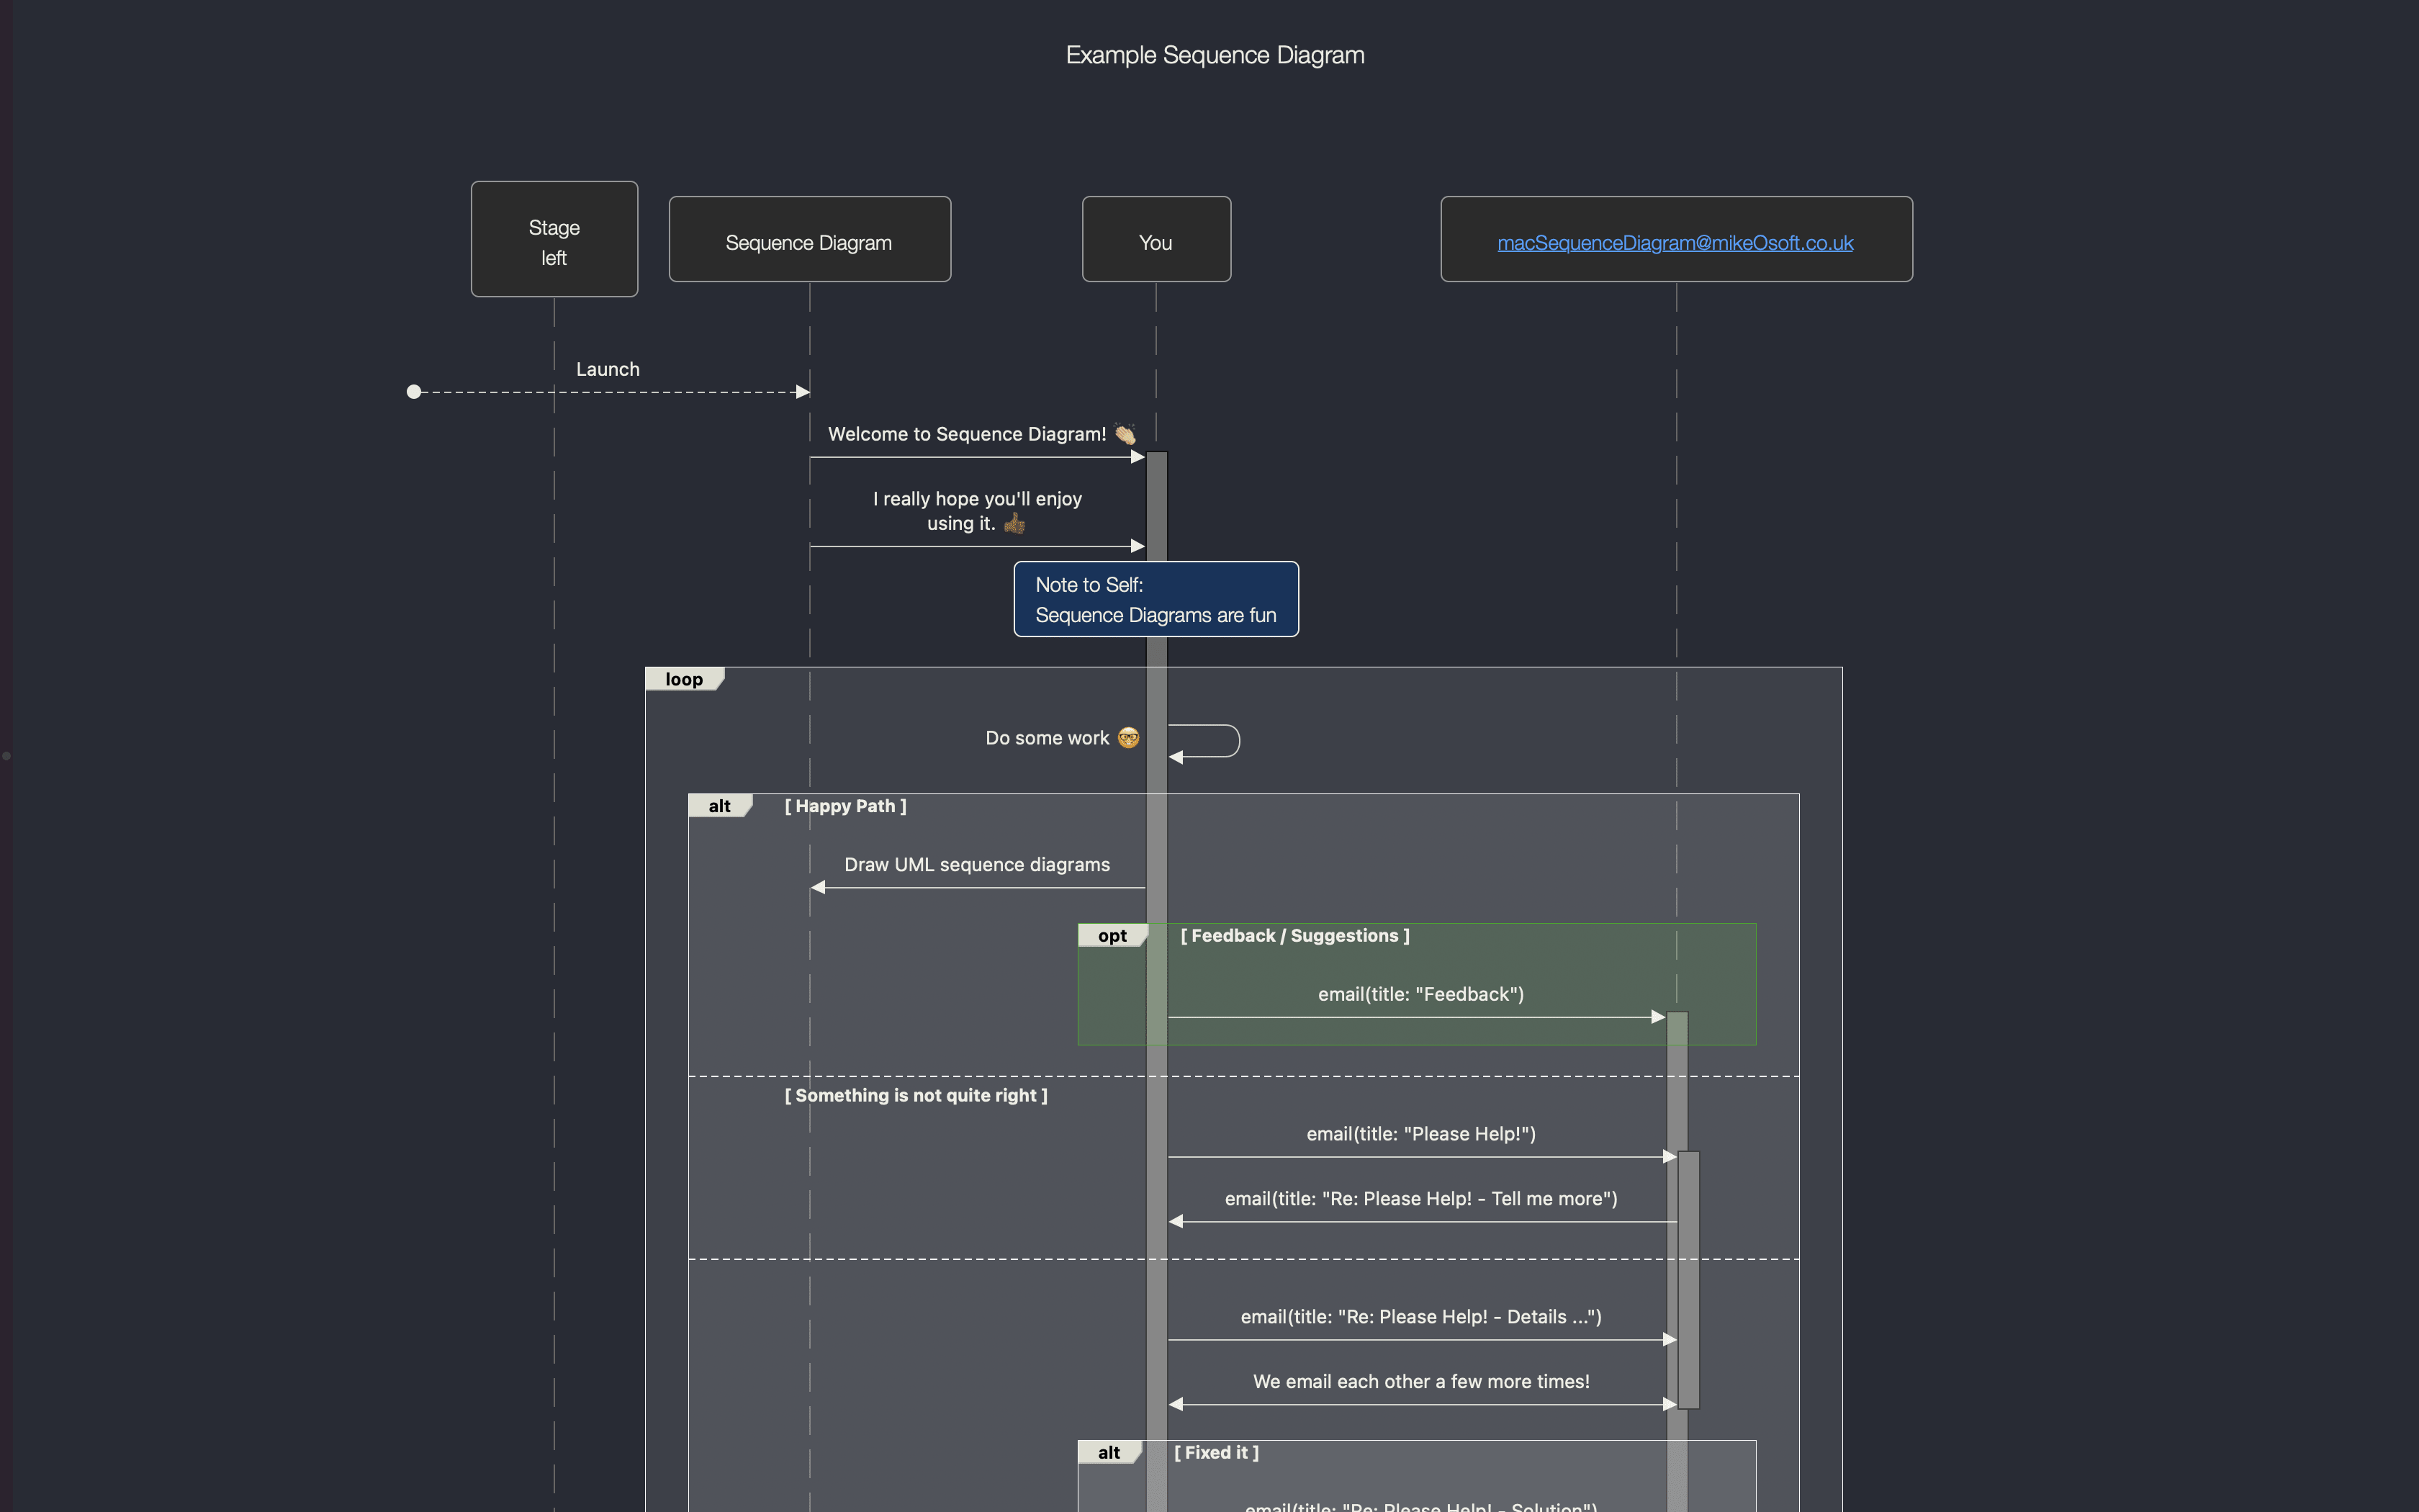Select the 'Re: Please Help! - Details ...' message
2419x1512 pixels.
pos(1420,1317)
